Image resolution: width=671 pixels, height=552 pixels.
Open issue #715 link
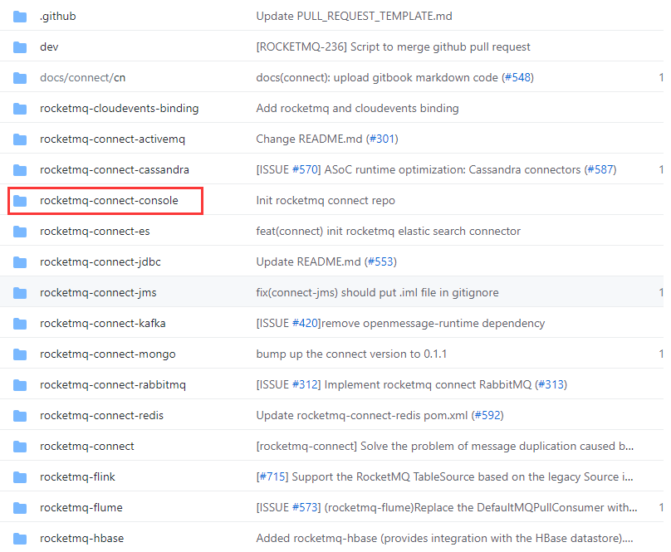coord(272,476)
